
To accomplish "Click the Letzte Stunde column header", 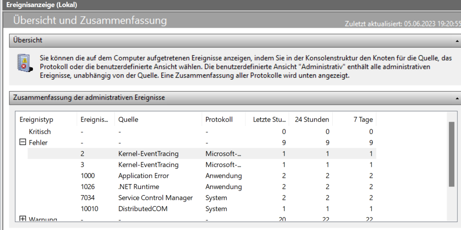I will [270, 120].
